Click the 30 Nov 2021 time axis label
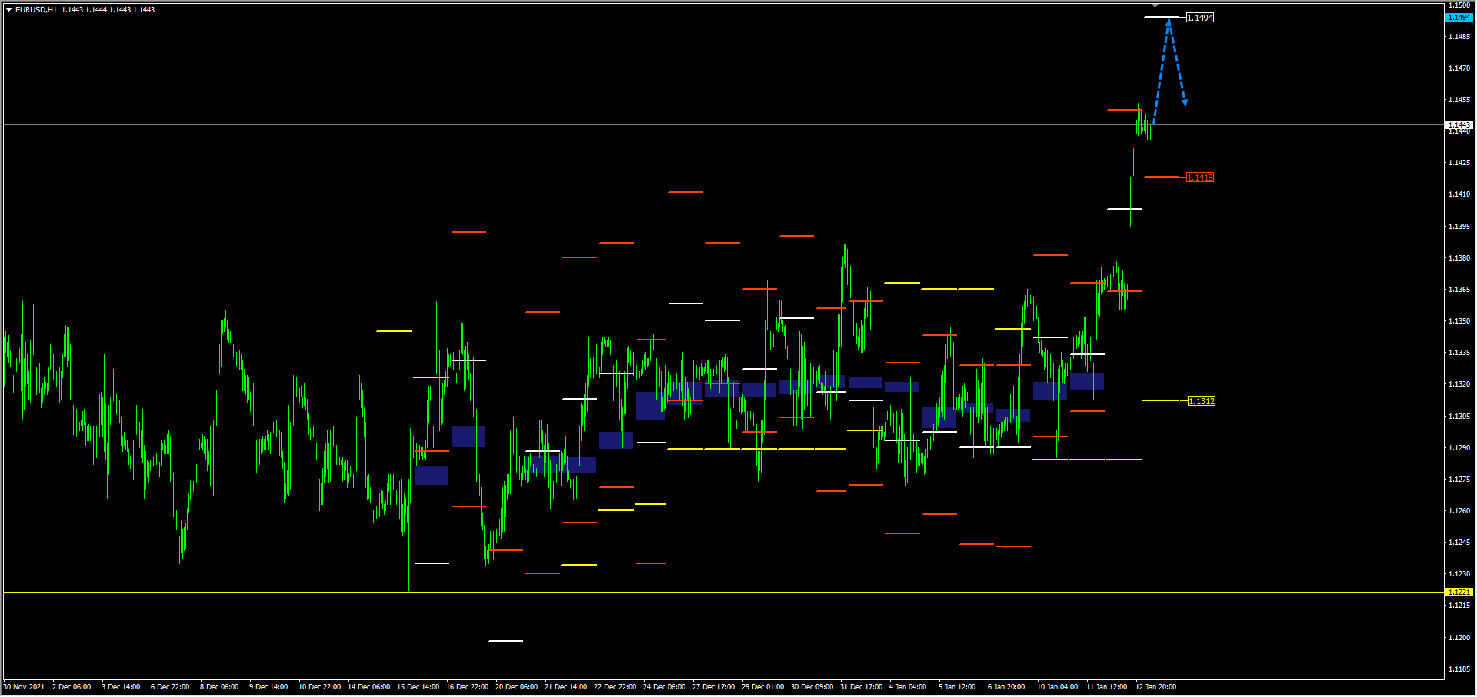 (24, 687)
